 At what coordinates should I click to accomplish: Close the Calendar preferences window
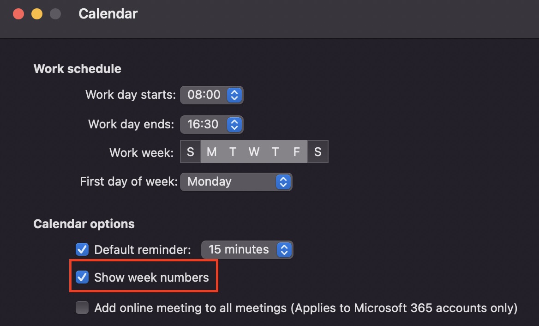coord(18,14)
